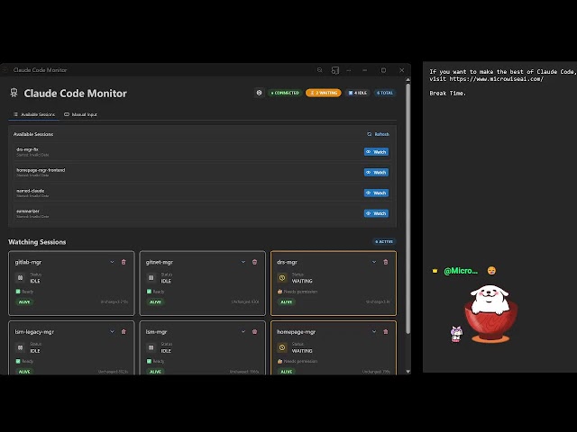Expand the lsm-mgr card chevron
The image size is (577, 432).
click(x=243, y=332)
